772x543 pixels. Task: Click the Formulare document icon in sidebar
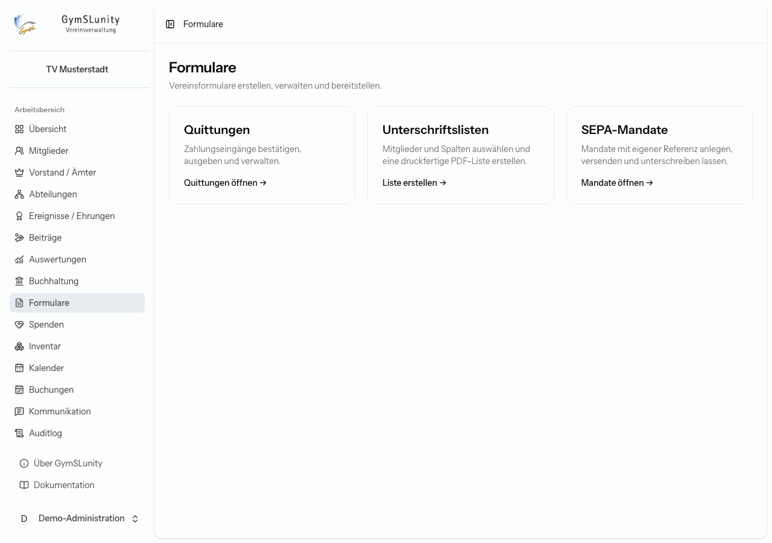click(19, 303)
